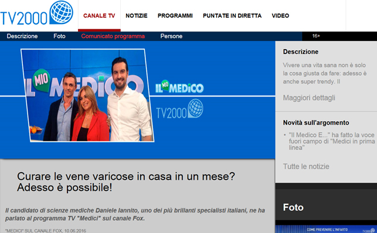
Task: Open the VIDEO menu item
Action: click(x=280, y=16)
